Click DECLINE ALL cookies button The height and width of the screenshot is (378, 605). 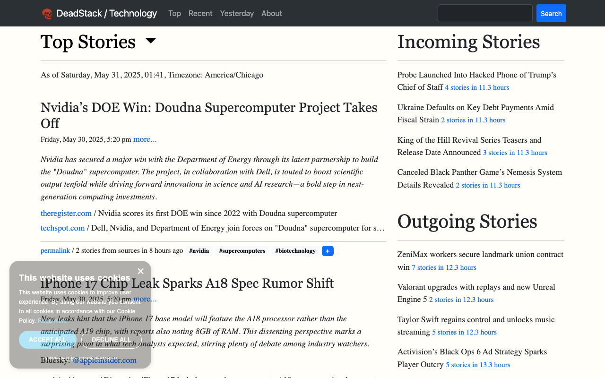point(112,340)
